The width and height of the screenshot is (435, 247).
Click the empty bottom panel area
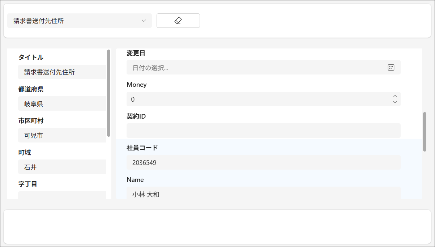tap(217, 227)
